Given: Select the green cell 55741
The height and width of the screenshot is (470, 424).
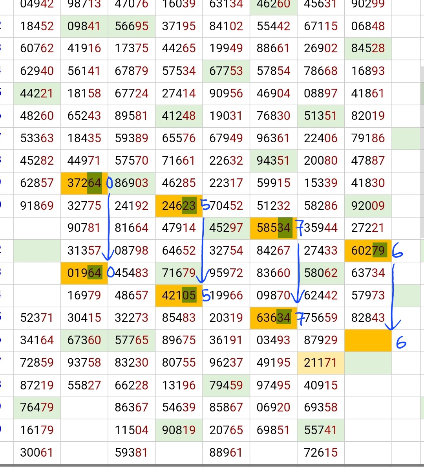Looking at the screenshot, I should (x=320, y=430).
